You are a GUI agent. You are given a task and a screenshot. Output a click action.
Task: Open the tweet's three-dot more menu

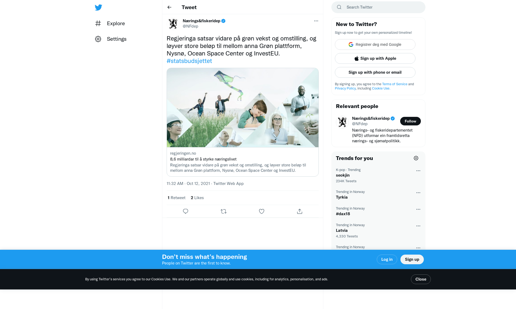[316, 21]
